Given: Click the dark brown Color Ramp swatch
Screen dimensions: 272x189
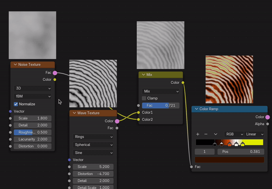Looking at the screenshot, I should point(229,159).
